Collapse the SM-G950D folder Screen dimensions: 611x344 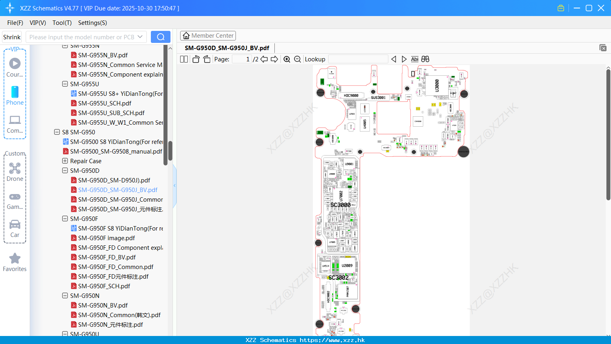[65, 170]
